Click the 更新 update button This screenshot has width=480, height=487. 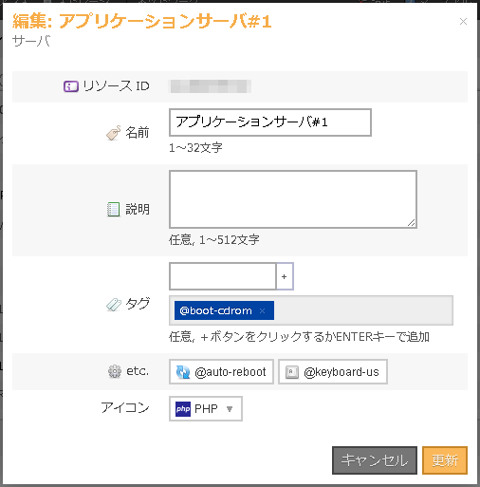pyautogui.click(x=445, y=460)
